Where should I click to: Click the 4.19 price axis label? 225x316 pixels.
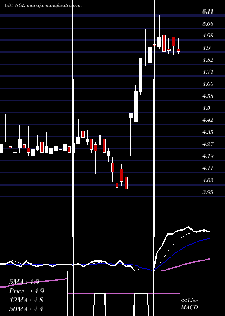click(x=208, y=156)
